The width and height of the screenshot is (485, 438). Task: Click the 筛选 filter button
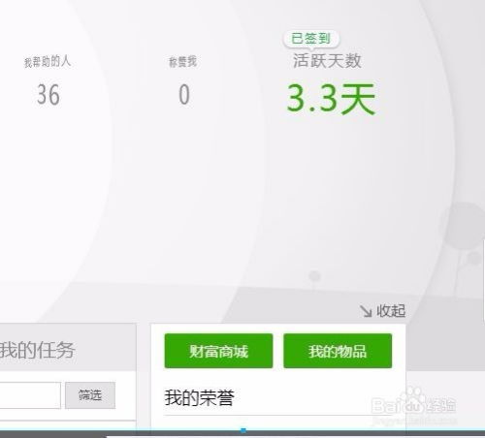click(x=90, y=395)
